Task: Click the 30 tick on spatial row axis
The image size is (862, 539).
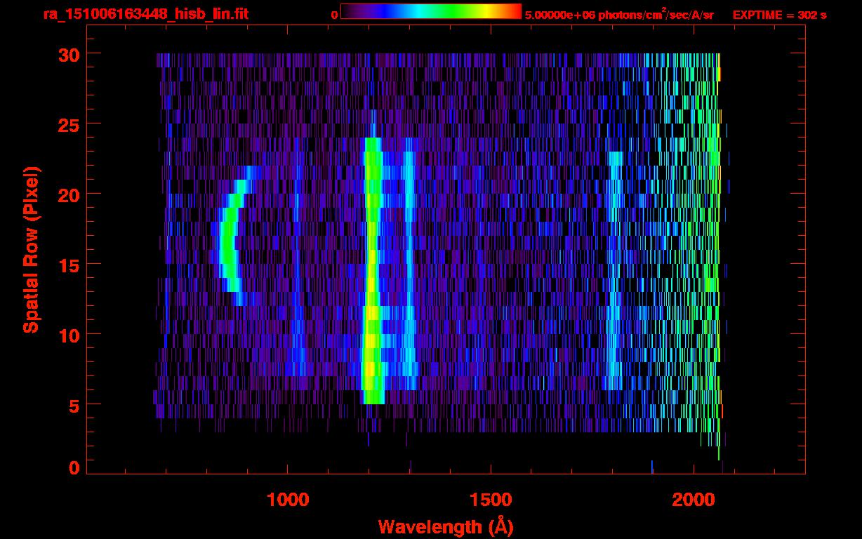Action: 69,54
